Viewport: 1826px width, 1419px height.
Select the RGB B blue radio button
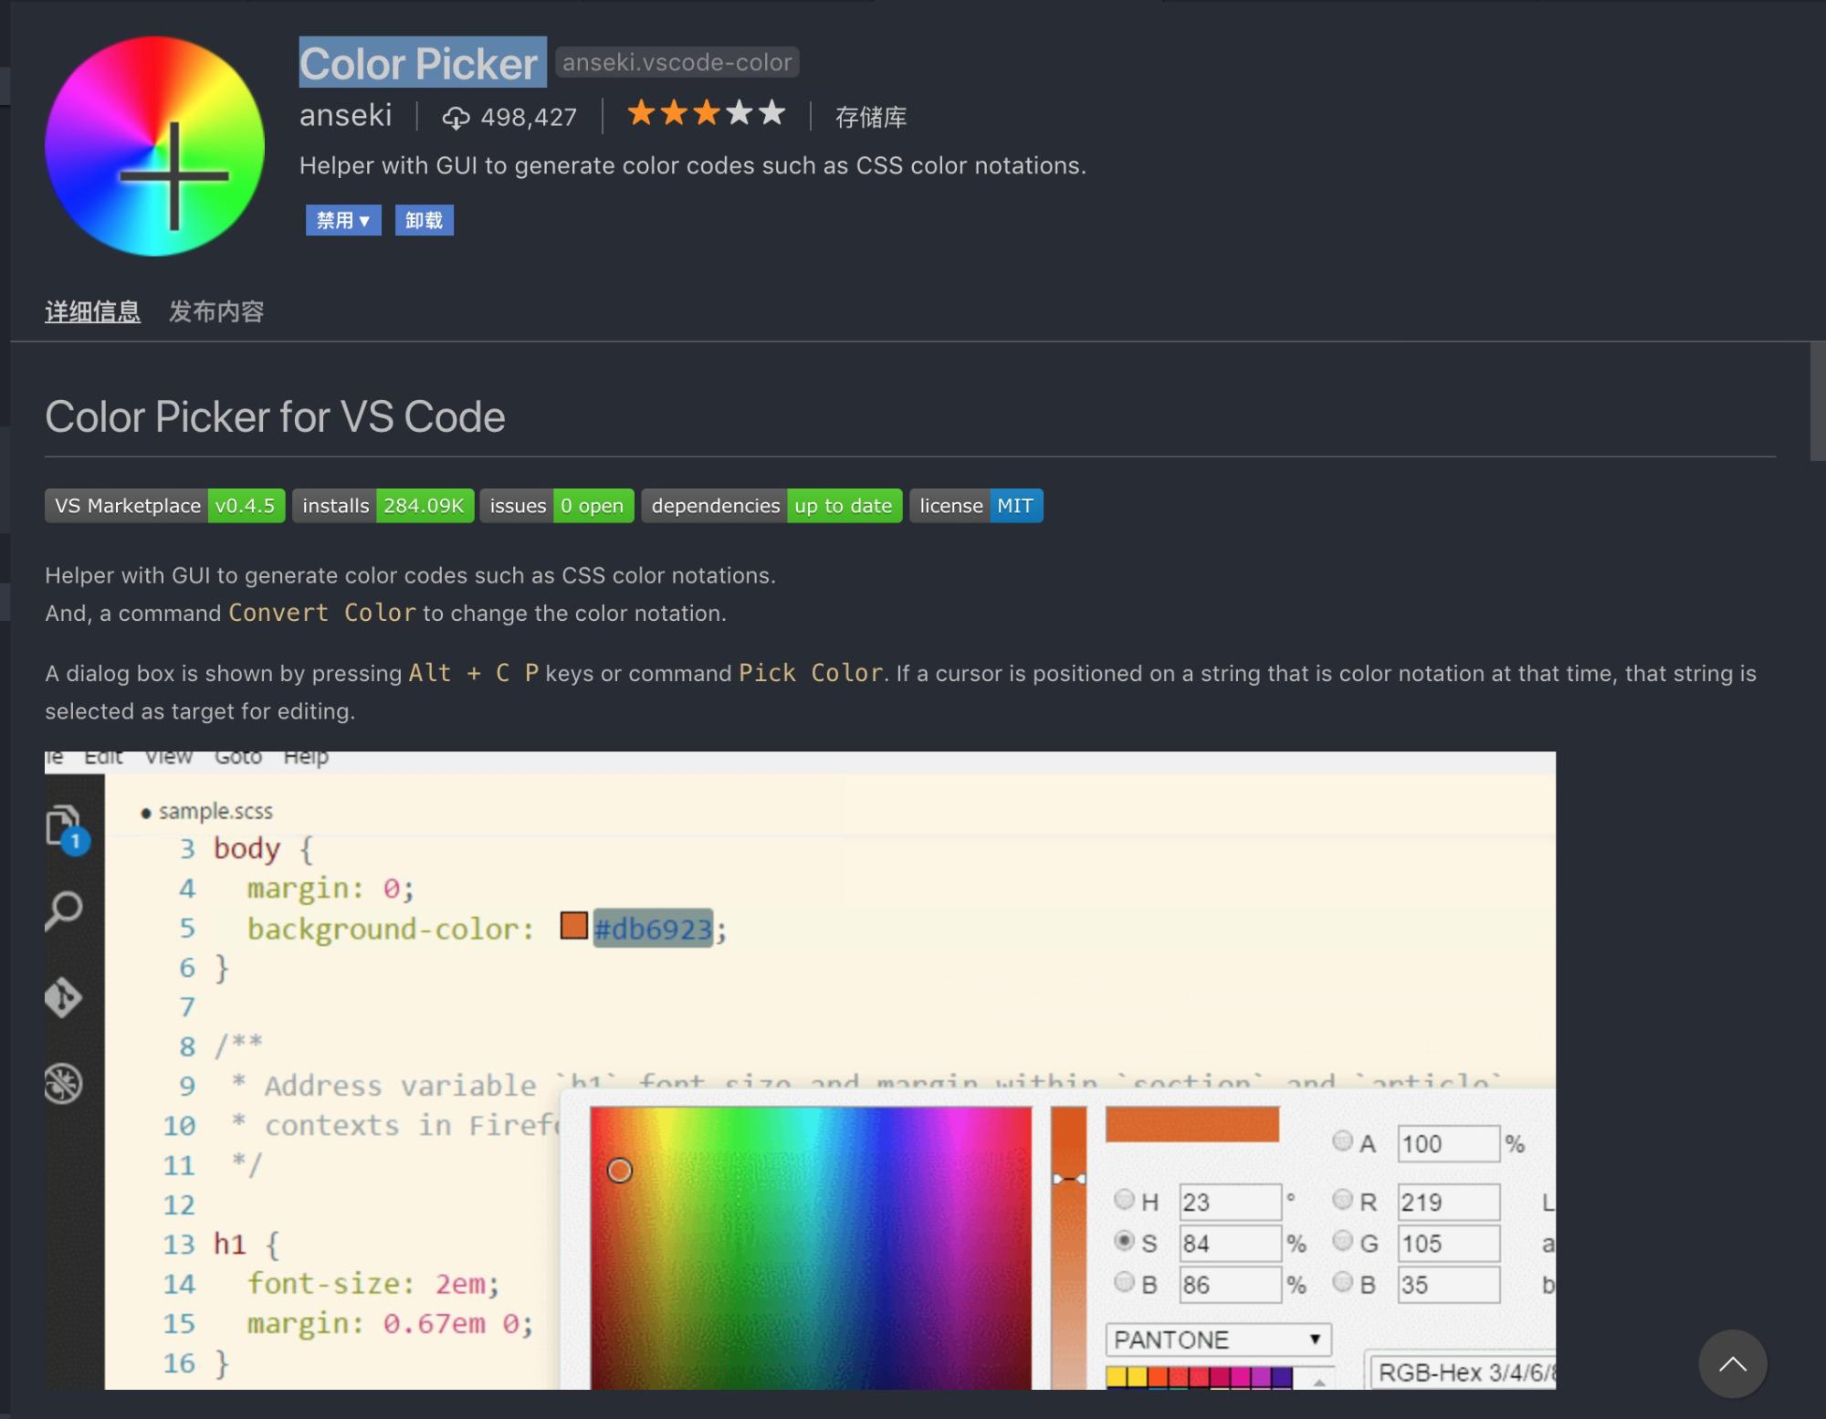[x=1342, y=1282]
